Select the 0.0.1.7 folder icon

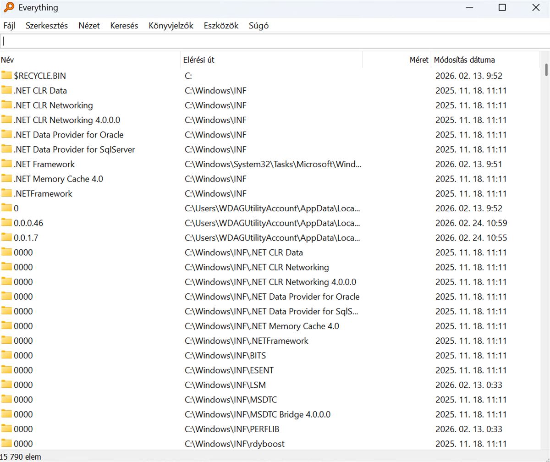pyautogui.click(x=6, y=237)
